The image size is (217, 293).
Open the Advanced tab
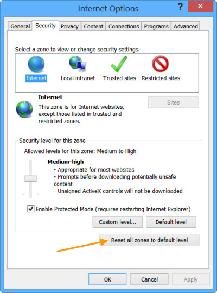(186, 26)
